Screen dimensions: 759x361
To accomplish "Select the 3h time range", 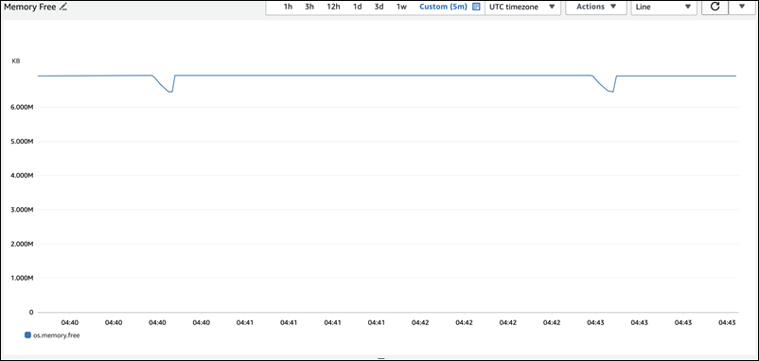I will point(309,7).
